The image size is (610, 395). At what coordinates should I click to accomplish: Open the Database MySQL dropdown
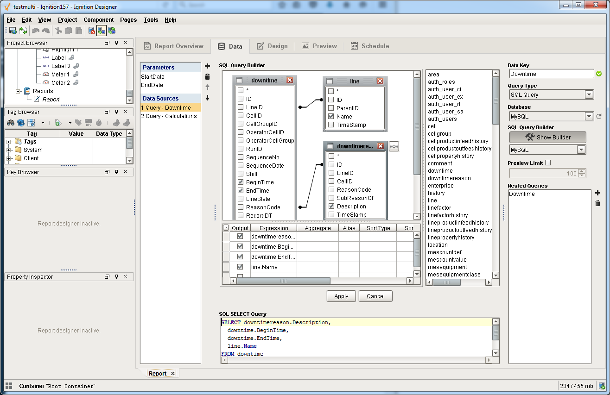click(x=589, y=117)
